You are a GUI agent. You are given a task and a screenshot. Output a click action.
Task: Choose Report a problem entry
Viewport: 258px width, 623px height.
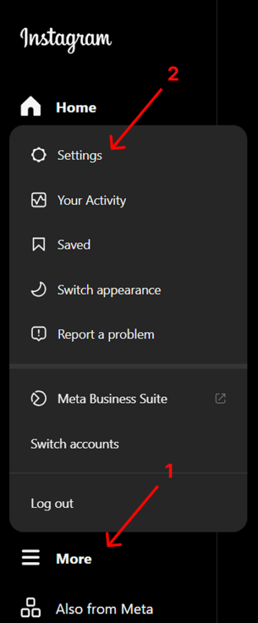click(x=106, y=335)
